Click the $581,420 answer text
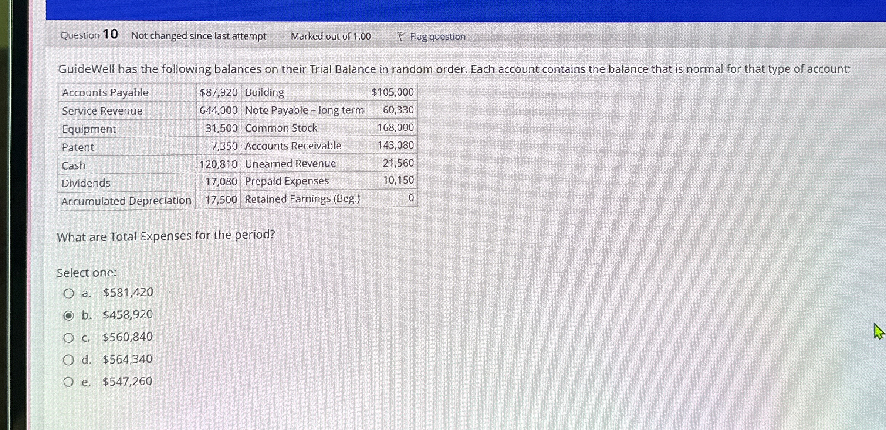 128,293
